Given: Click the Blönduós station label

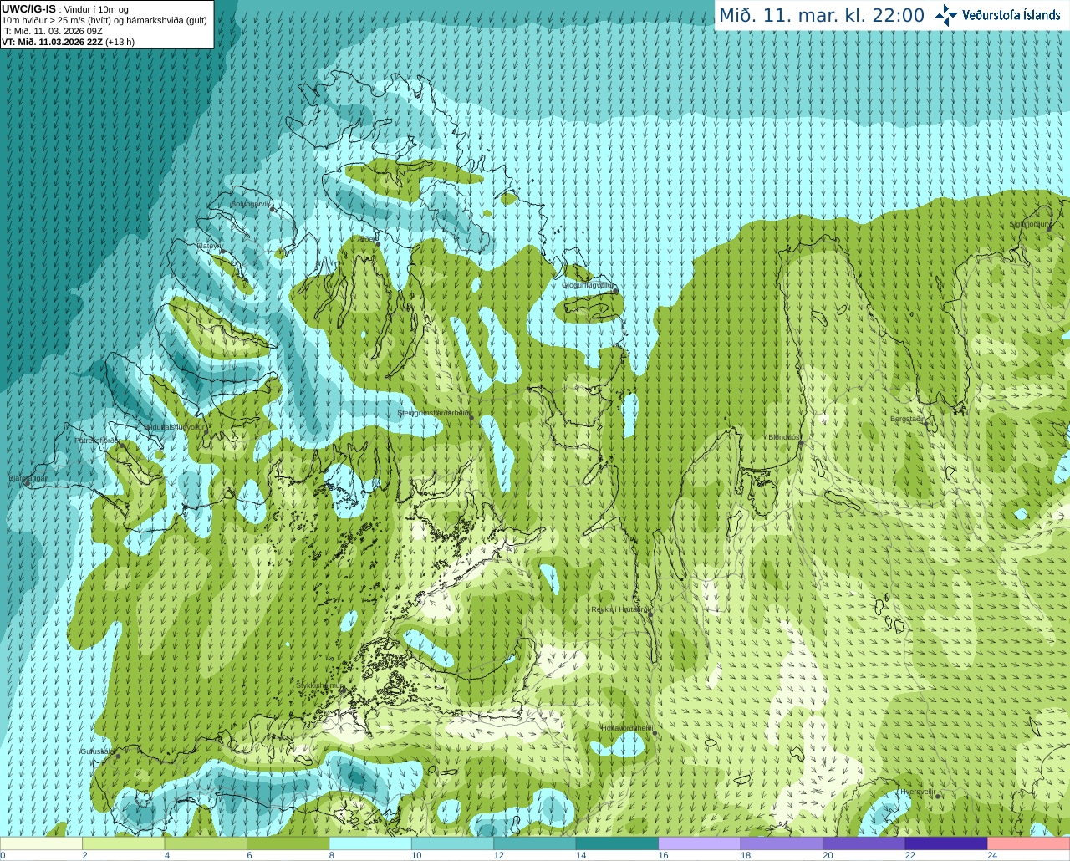Looking at the screenshot, I should (x=784, y=437).
